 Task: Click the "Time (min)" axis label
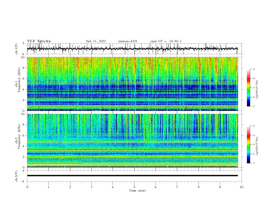[x=137, y=190]
